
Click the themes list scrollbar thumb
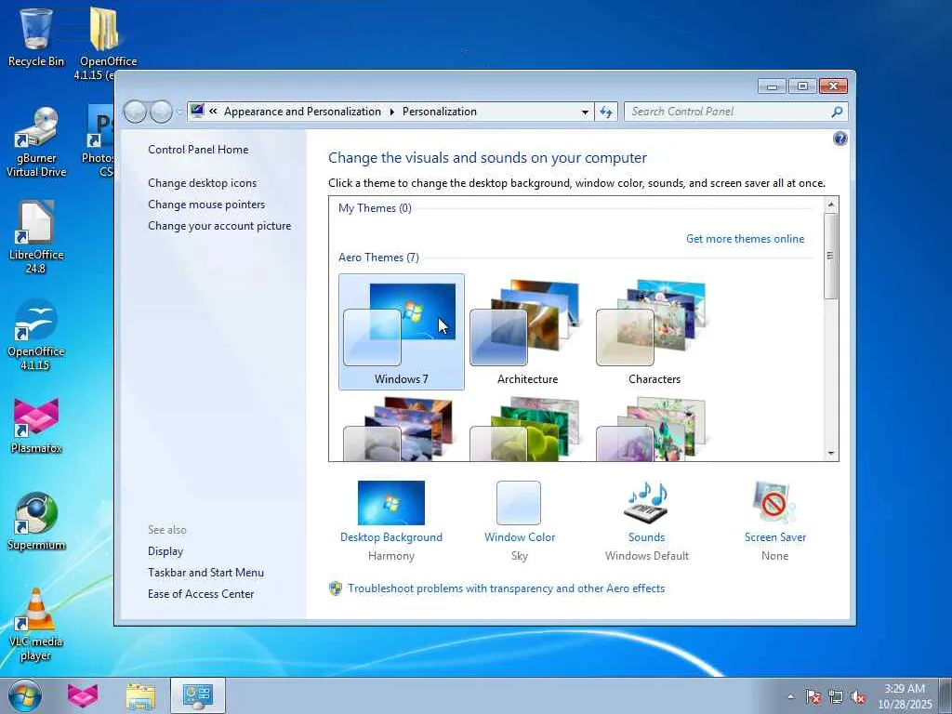click(831, 256)
